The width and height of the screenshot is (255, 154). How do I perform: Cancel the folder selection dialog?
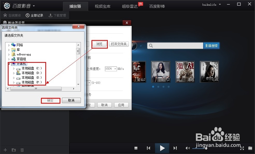71,101
